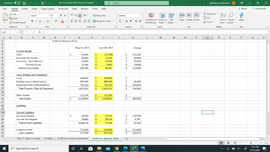
Task: Apply Accounting dollar format
Action: (x=120, y=21)
